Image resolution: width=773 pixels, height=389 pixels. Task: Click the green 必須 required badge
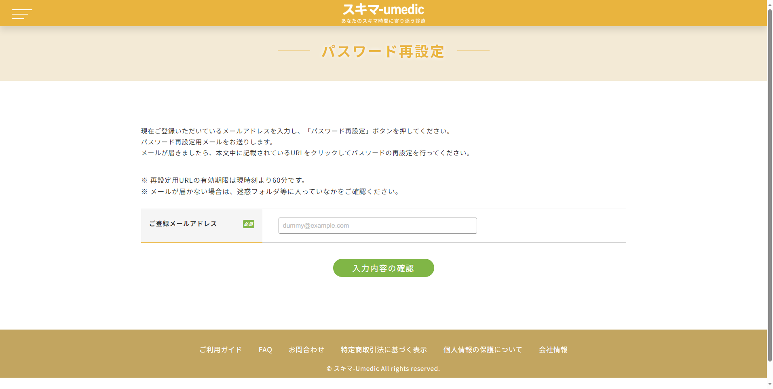pyautogui.click(x=248, y=224)
